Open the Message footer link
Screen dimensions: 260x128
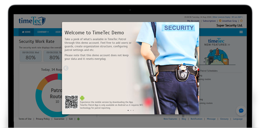point(211,119)
